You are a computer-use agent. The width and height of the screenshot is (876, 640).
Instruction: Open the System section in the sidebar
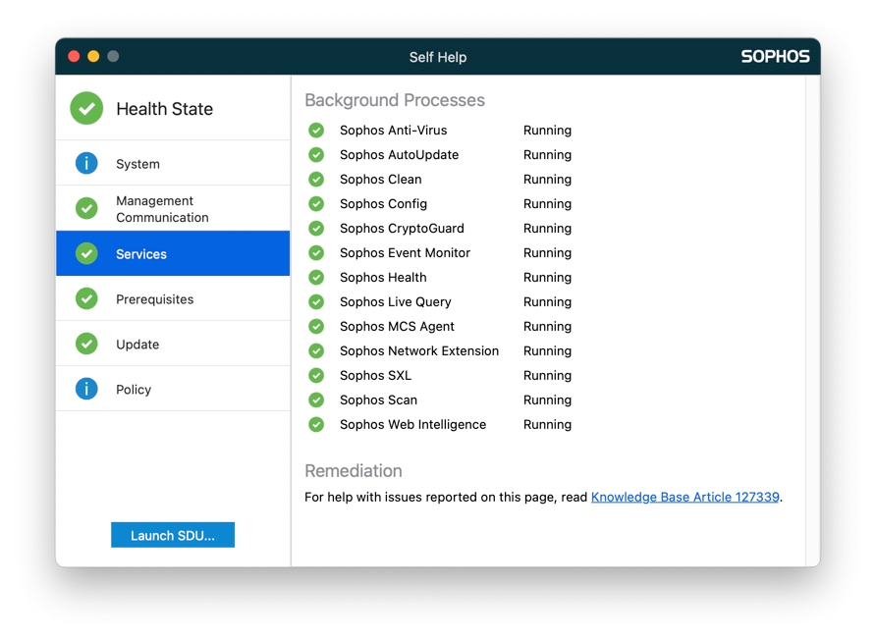point(173,164)
